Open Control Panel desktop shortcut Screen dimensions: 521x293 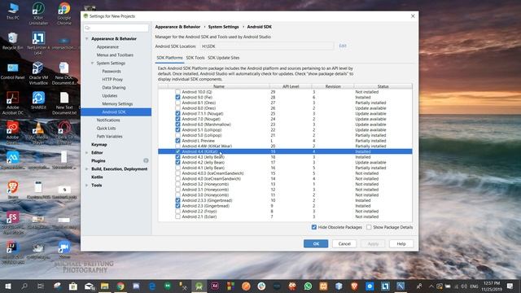[x=13, y=71]
